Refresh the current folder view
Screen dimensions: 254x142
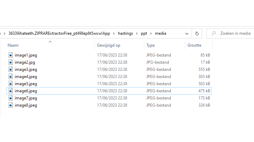coord(197,33)
